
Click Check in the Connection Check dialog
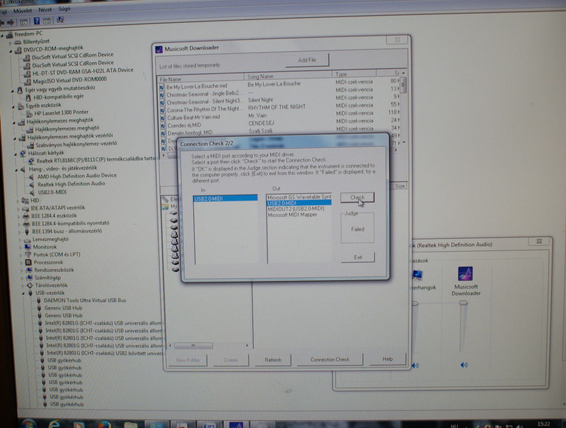(357, 197)
